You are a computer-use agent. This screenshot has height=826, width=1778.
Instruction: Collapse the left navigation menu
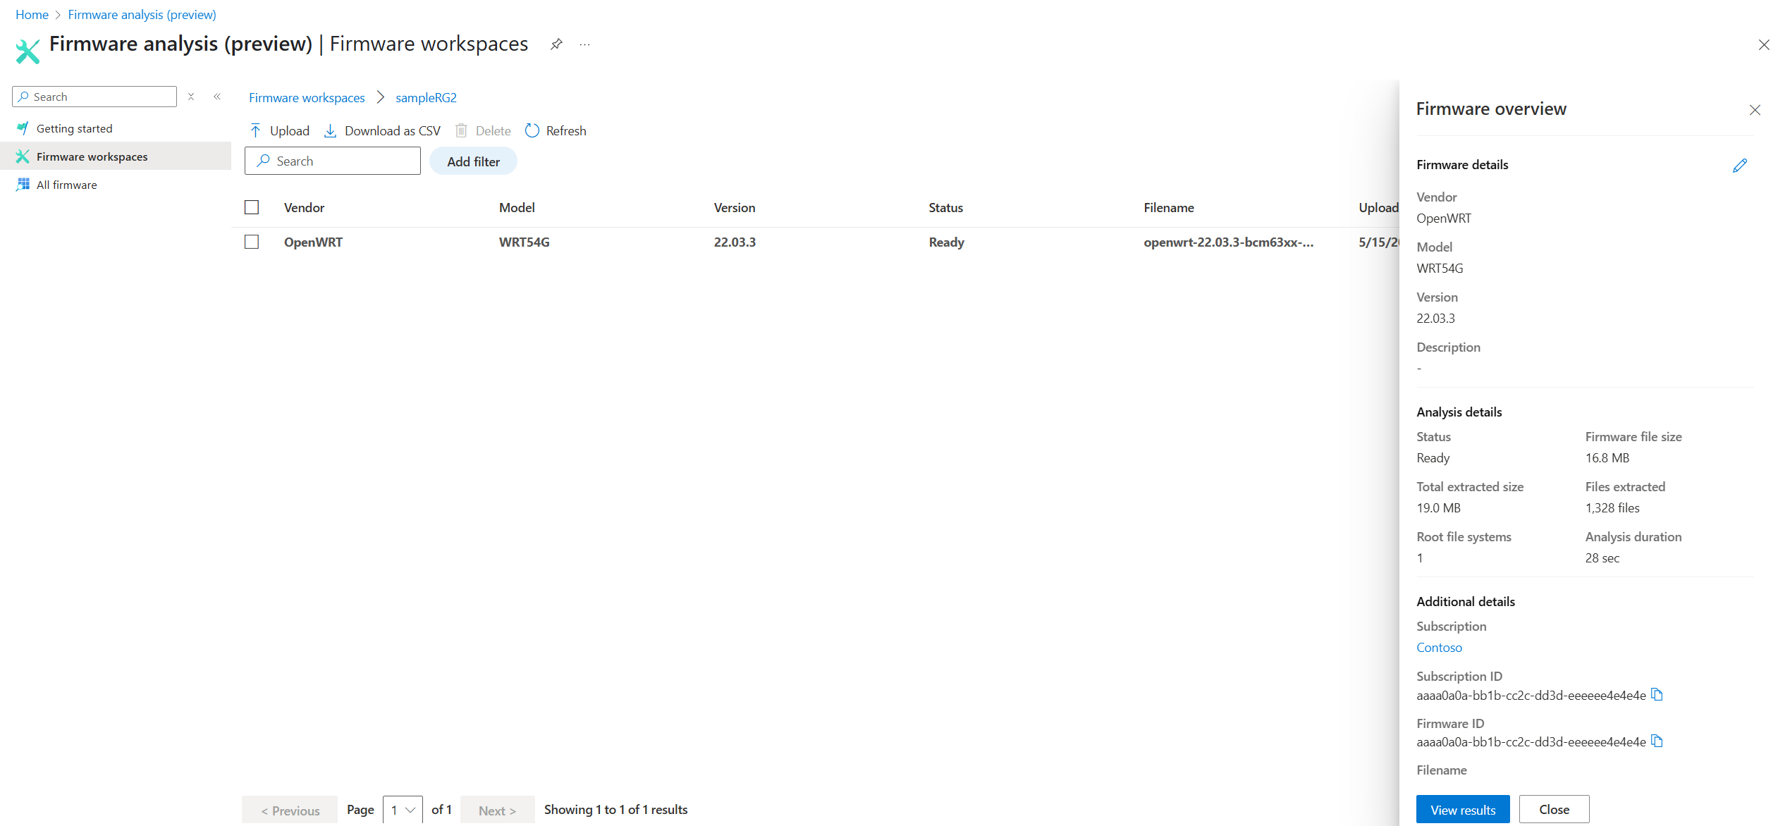(217, 97)
